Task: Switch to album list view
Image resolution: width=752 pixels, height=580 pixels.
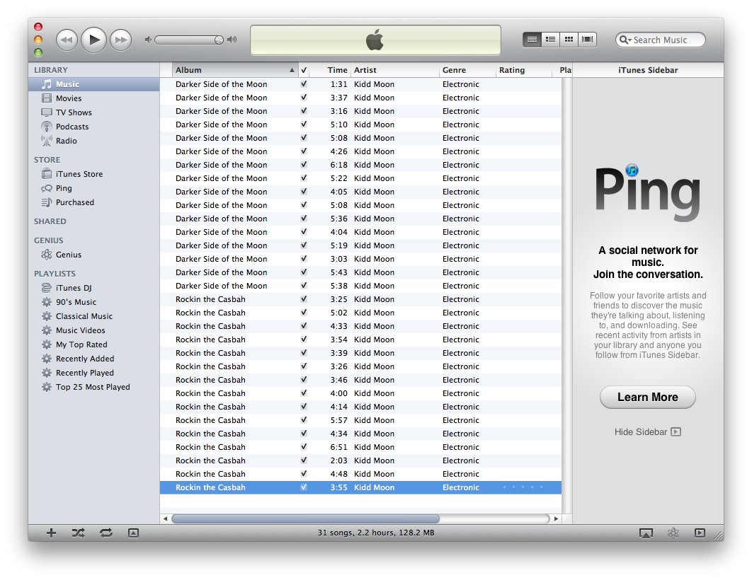Action: (551, 40)
